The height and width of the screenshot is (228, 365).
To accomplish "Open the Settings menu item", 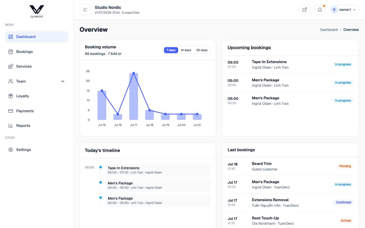I will (x=36, y=150).
